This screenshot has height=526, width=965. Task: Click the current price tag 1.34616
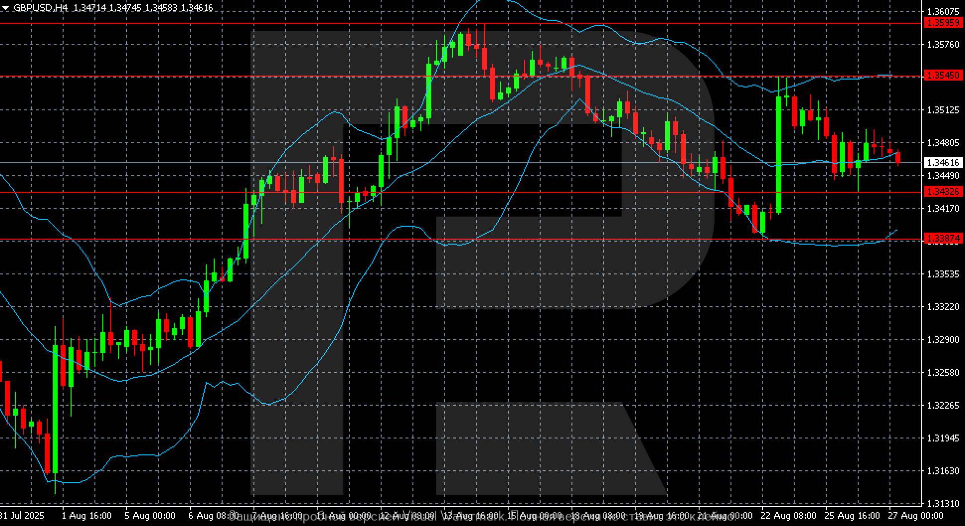[943, 163]
